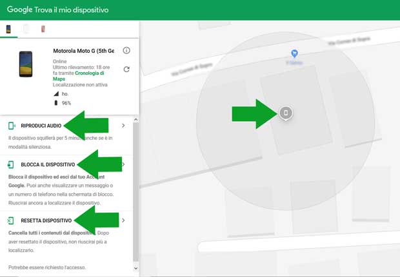Click the Localizzazione non attiva text
The image size is (400, 277).
(80, 84)
